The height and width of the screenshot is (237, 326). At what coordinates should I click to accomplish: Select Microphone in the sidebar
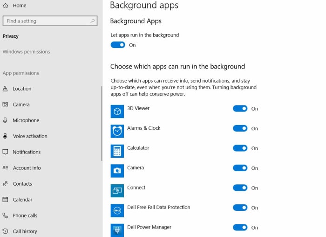coord(26,120)
